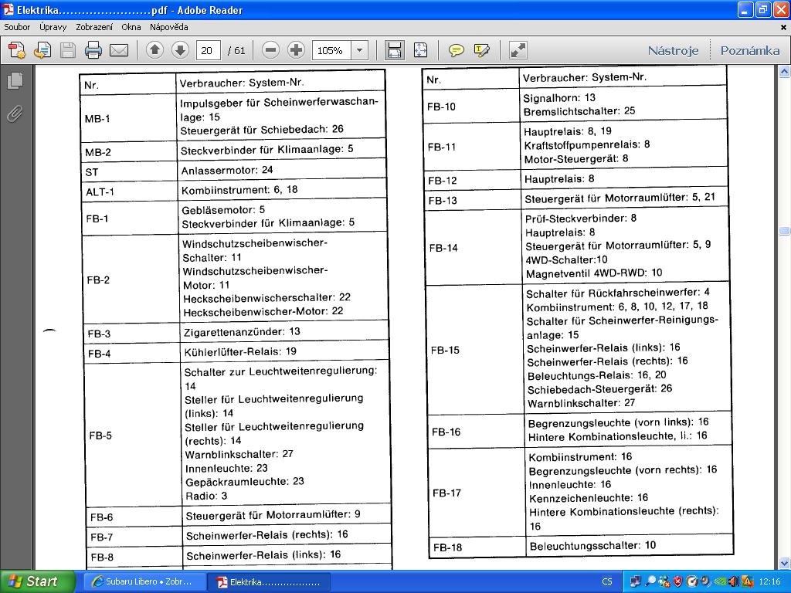
Task: Open the Soubor menu
Action: point(17,27)
